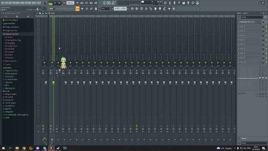Open the Channel rack view icon

(x=142, y=8)
